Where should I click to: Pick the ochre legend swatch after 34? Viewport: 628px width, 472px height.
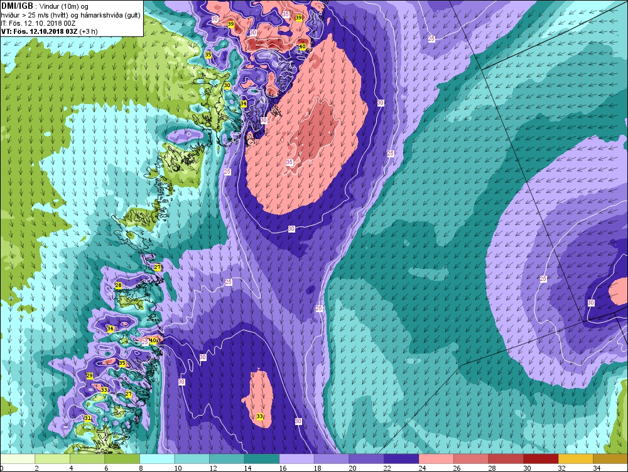pos(610,459)
